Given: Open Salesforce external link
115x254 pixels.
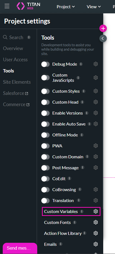Looking at the screenshot, I should [16, 93].
